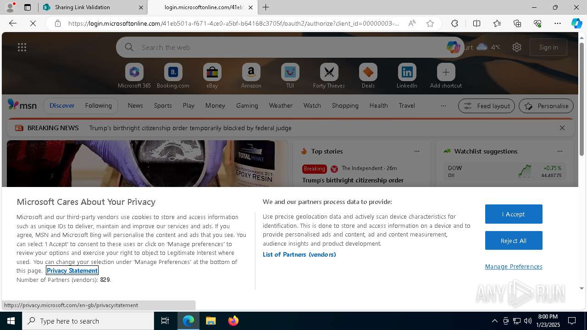Click the page vertical scrollbar
The height and width of the screenshot is (330, 587).
coord(582,99)
